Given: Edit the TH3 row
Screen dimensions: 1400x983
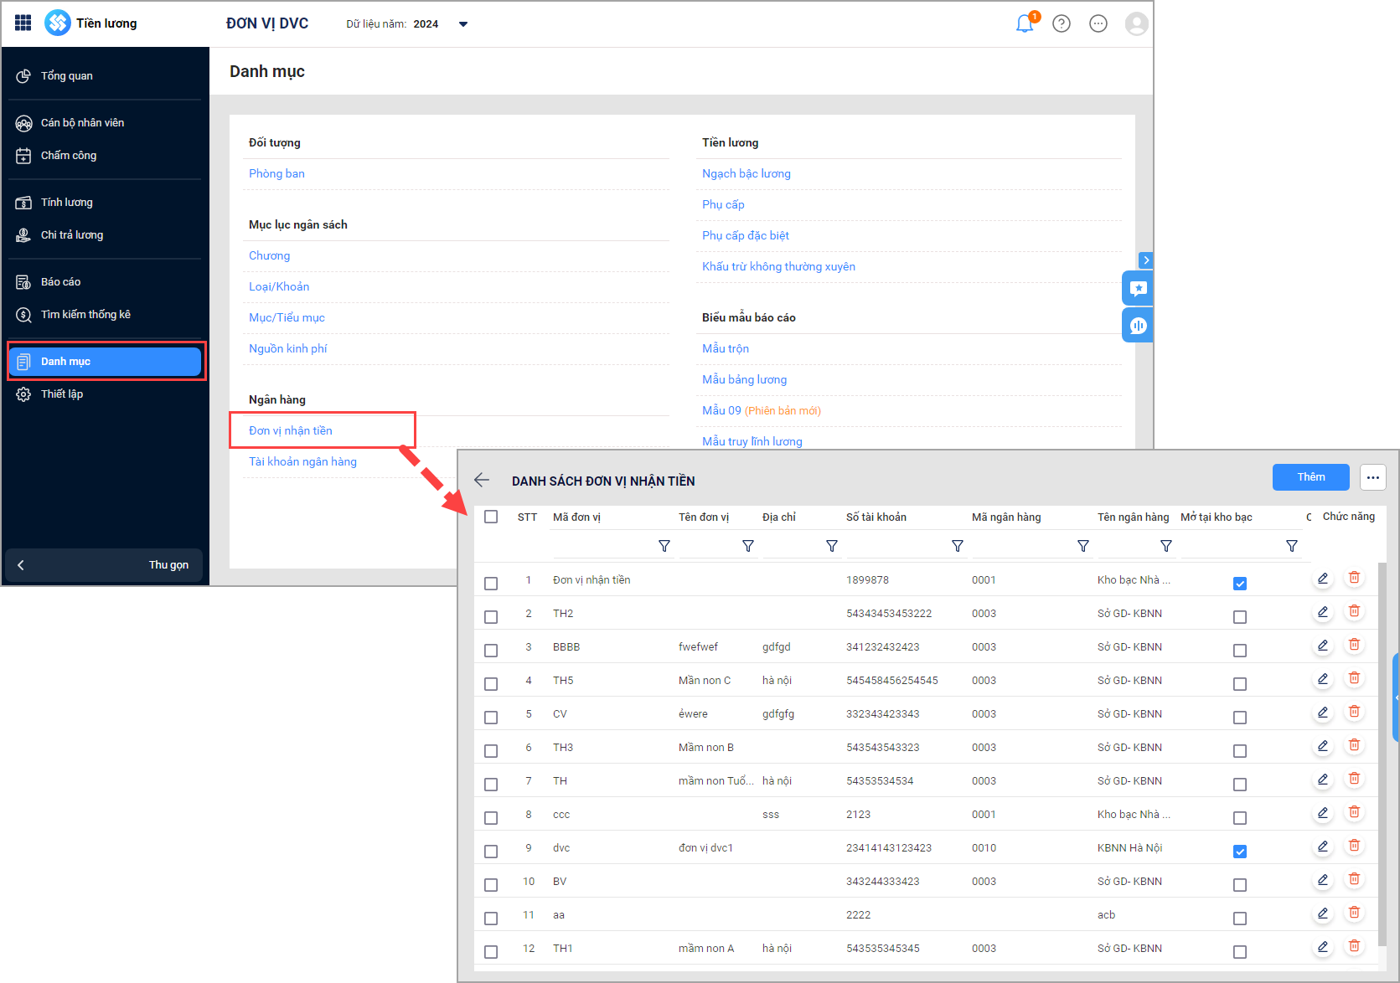Looking at the screenshot, I should (x=1323, y=746).
